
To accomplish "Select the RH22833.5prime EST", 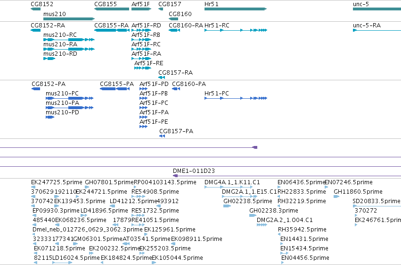I will (x=279, y=197).
